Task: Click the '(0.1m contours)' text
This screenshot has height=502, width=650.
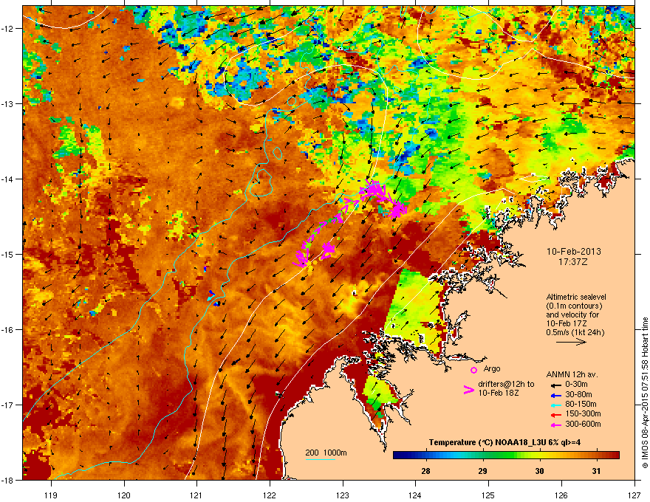Action: point(574,306)
